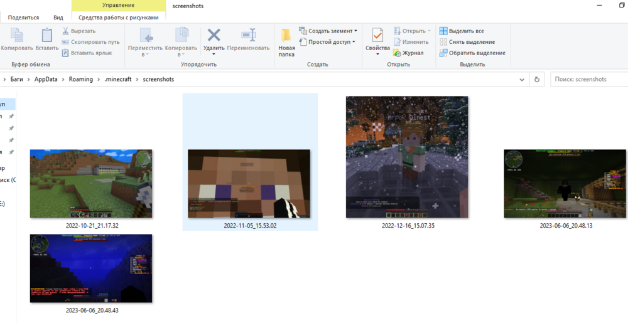This screenshot has height=323, width=628.
Task: Click the Вставить (Paste) icon
Action: pyautogui.click(x=47, y=35)
